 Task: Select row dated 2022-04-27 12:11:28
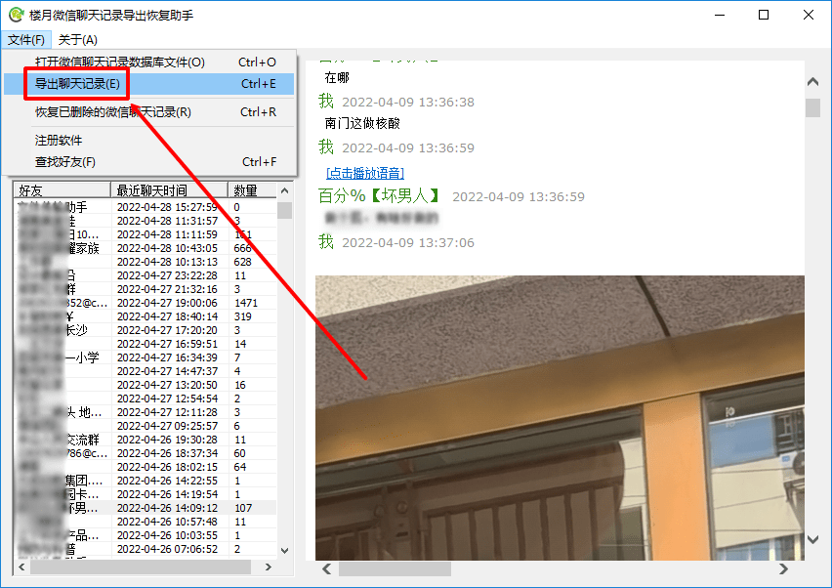coord(145,412)
